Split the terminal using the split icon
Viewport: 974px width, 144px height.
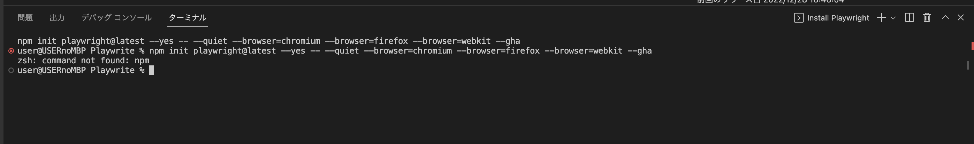[x=910, y=18]
